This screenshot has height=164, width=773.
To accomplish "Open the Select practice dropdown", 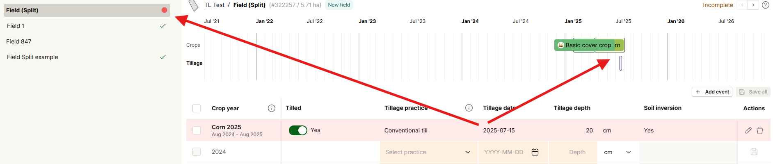I will click(428, 152).
